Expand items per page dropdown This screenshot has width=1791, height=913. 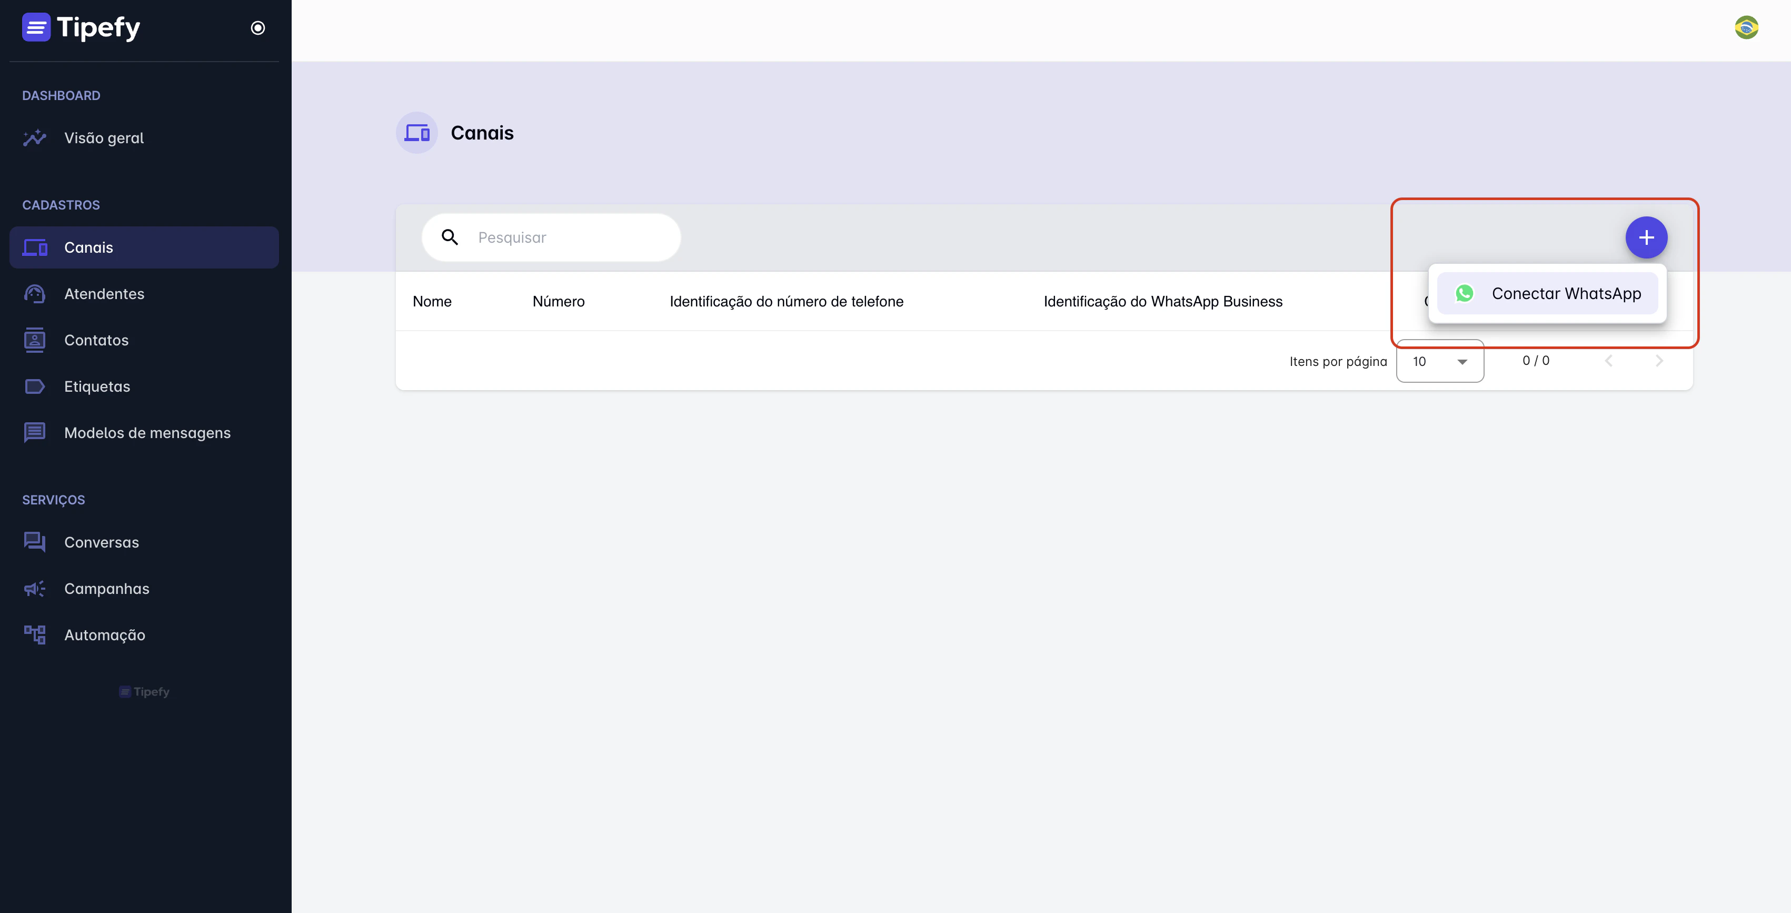(1439, 361)
